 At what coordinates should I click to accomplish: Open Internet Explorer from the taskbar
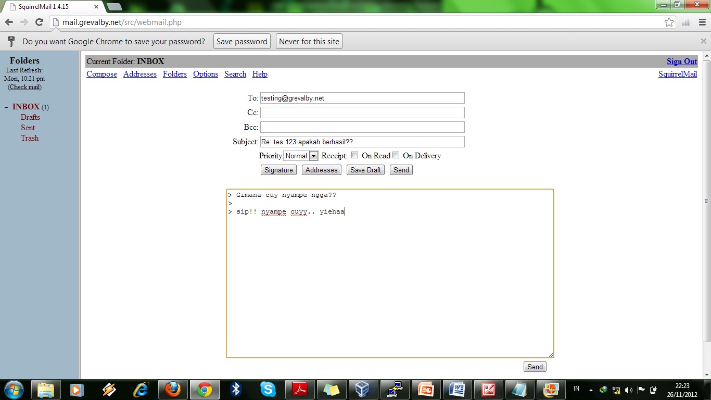coord(141,389)
